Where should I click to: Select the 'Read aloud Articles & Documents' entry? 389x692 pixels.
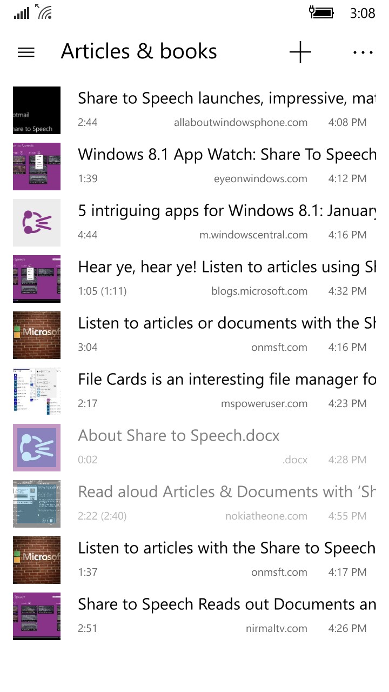click(x=226, y=492)
